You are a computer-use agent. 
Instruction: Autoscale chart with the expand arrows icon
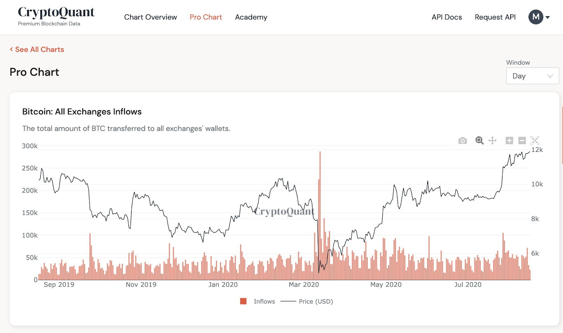[535, 141]
